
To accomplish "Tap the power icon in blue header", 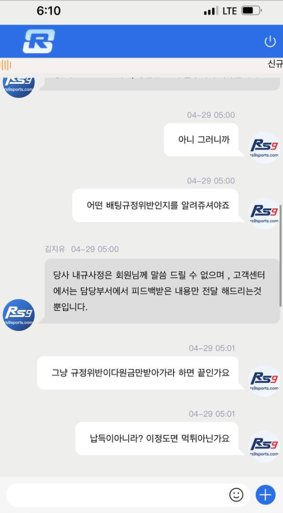I will (270, 42).
